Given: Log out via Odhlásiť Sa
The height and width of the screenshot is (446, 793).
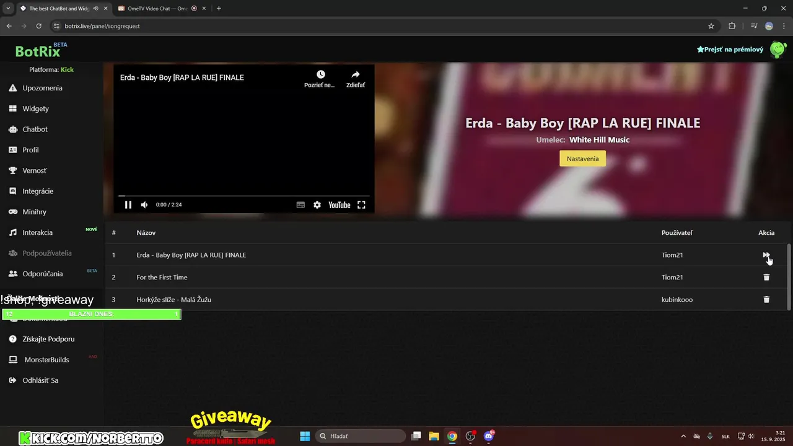Looking at the screenshot, I should (x=40, y=380).
